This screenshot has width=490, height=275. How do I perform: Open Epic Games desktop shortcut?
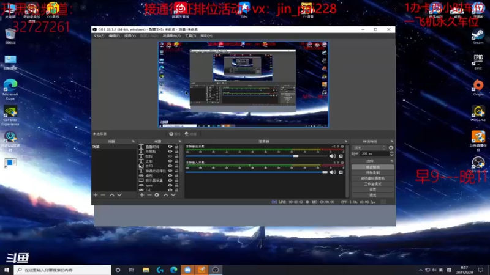point(478,62)
